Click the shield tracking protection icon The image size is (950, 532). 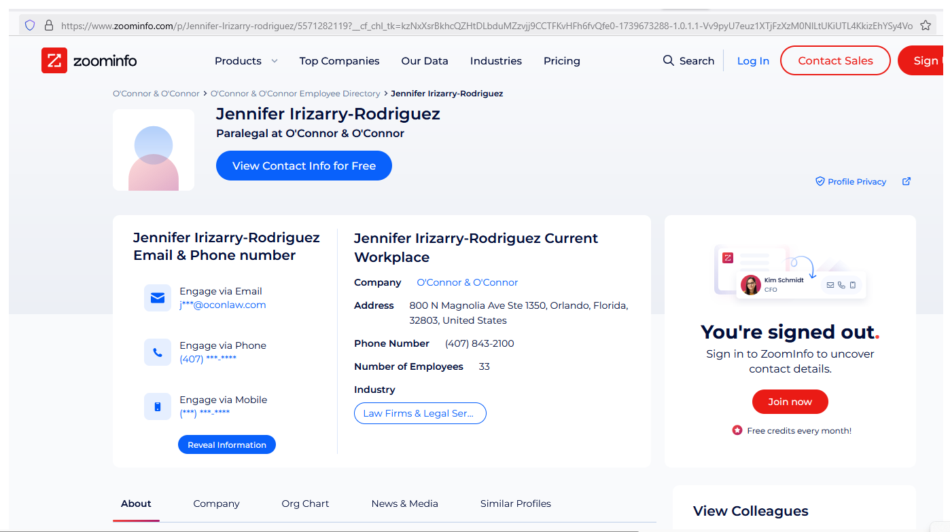click(30, 25)
